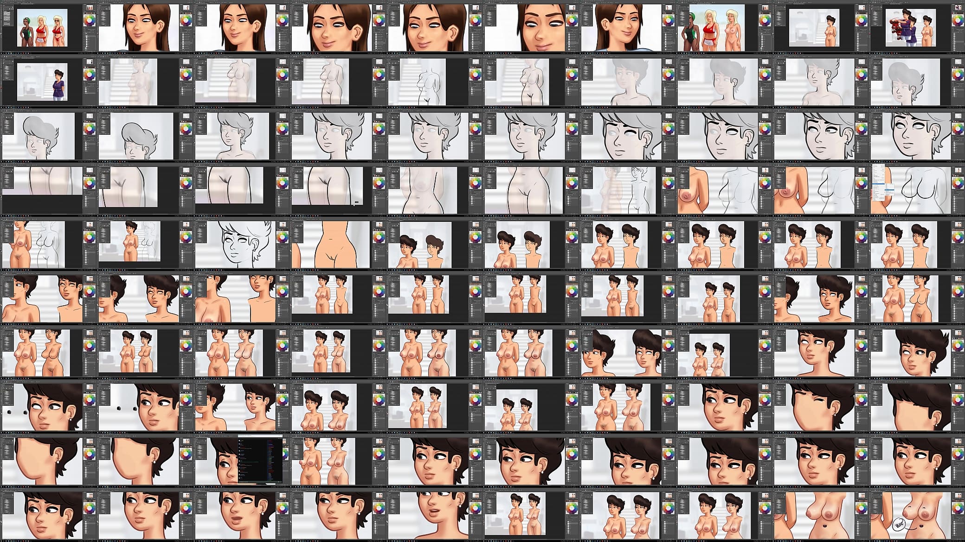
Task: Select the navigator preview in the first frame
Action: 89,8
